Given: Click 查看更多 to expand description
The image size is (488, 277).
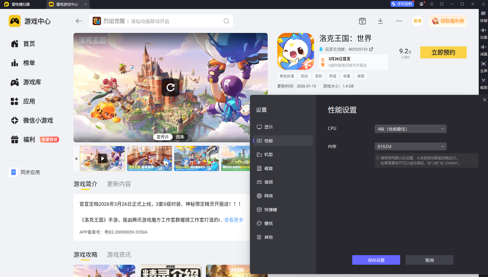Looking at the screenshot, I should [234, 220].
